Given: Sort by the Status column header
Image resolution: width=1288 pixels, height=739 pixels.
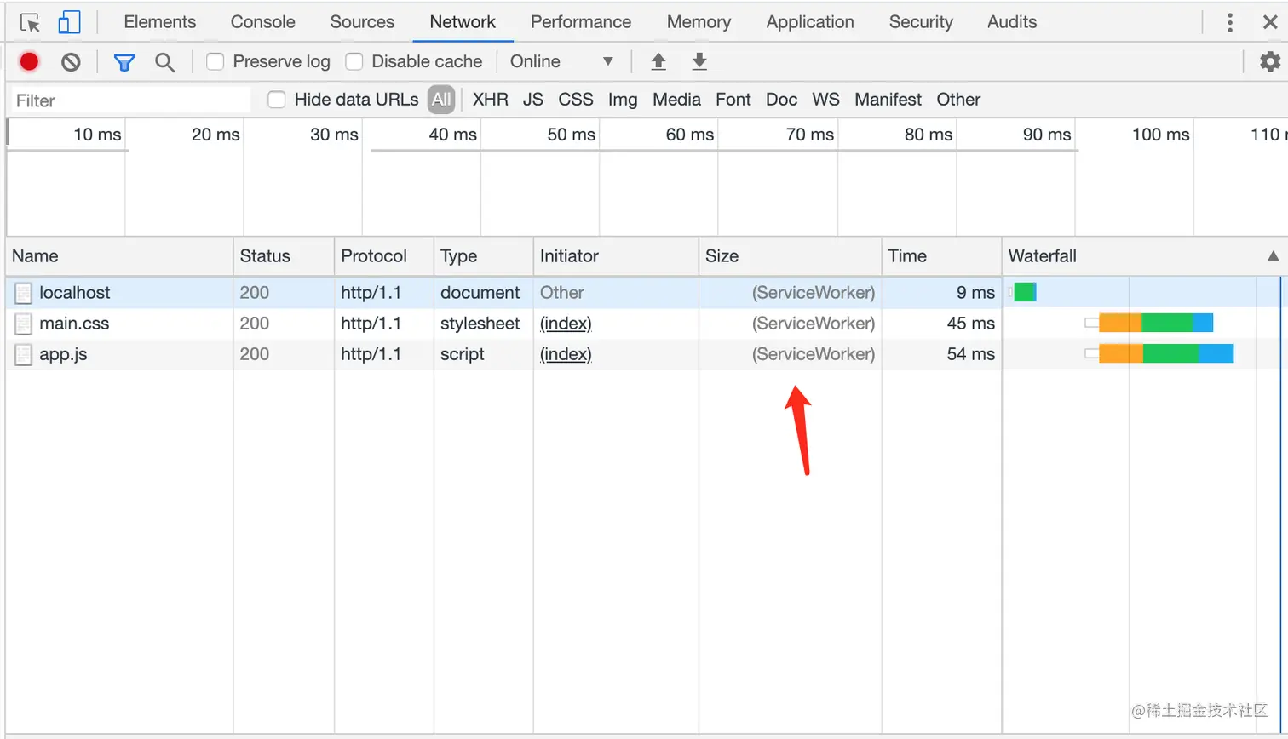Looking at the screenshot, I should coord(284,256).
